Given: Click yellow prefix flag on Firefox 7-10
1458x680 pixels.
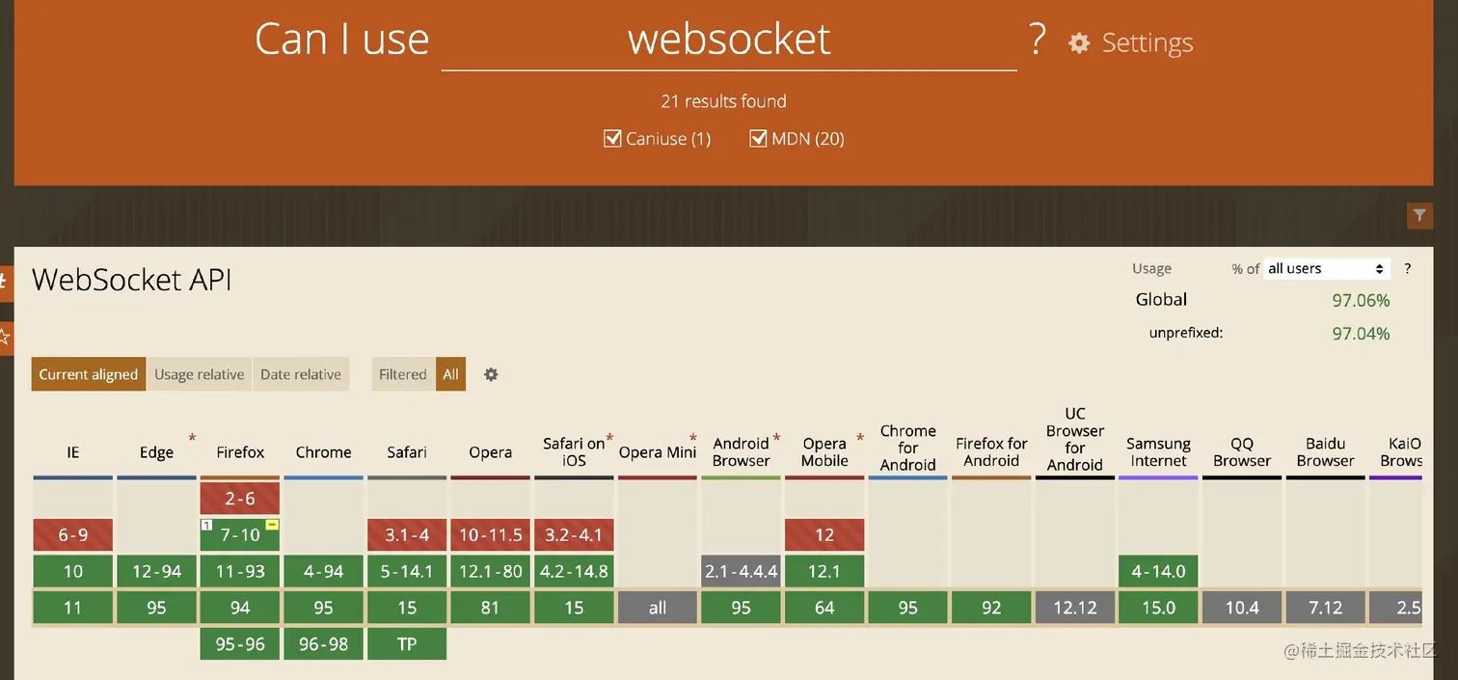Looking at the screenshot, I should tap(273, 525).
